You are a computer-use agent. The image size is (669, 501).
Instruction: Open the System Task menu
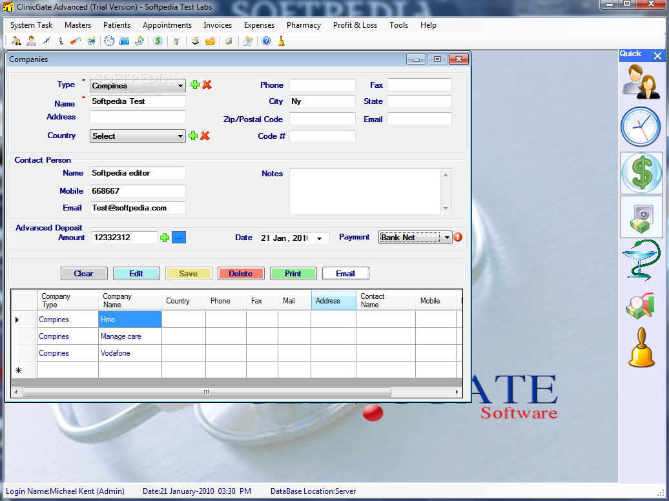point(31,25)
